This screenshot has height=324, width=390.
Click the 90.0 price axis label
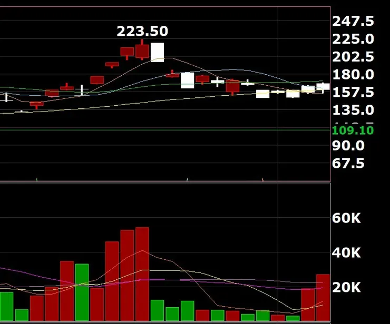[x=348, y=146]
